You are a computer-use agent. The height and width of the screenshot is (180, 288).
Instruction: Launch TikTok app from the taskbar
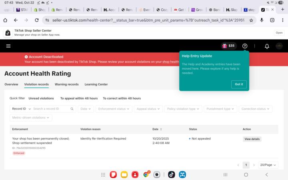[x=171, y=174]
